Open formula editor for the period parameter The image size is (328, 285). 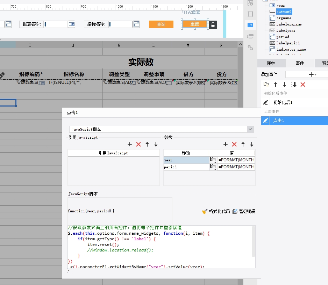[x=213, y=167]
